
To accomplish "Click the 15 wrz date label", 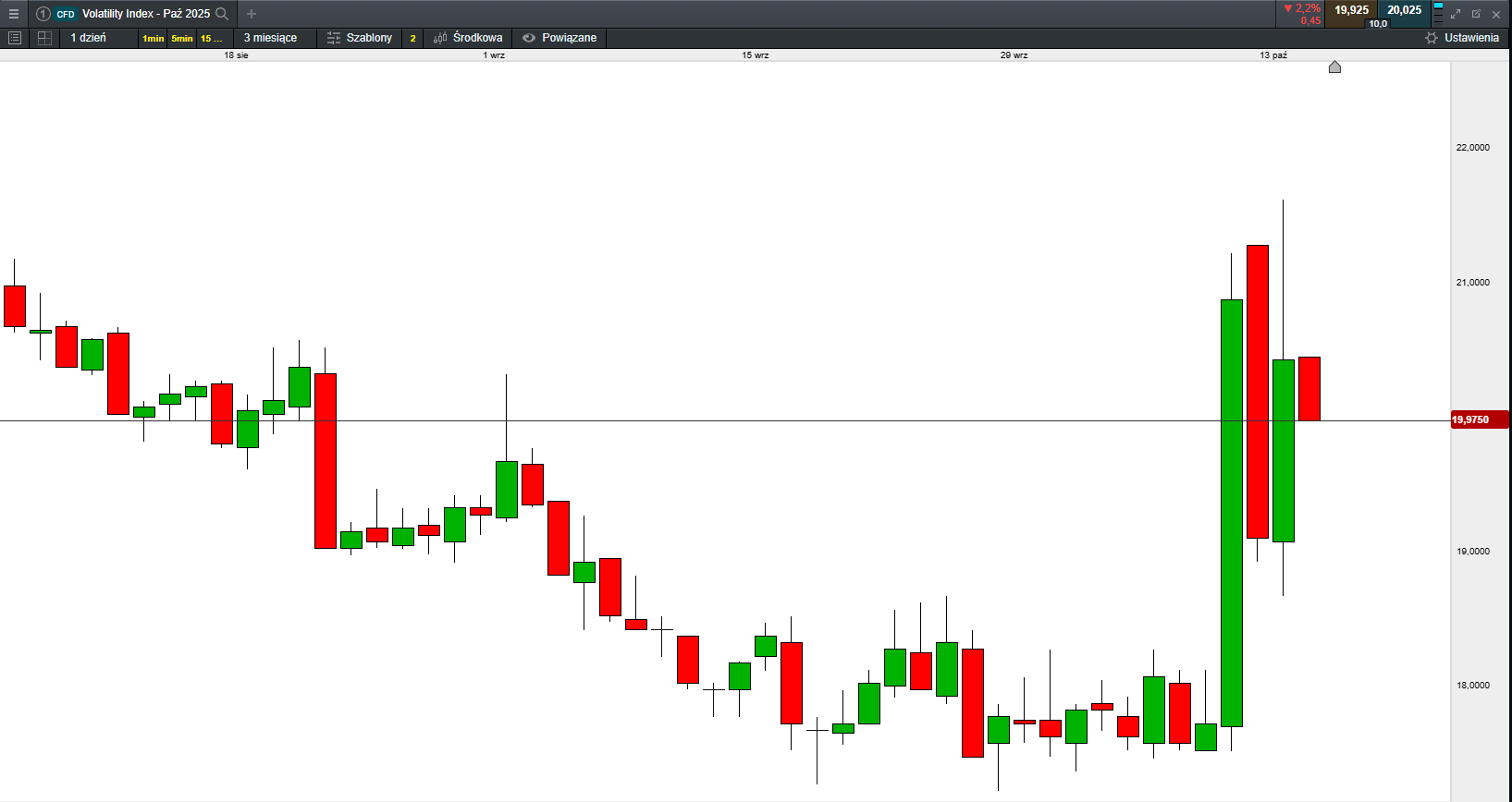I will [x=755, y=55].
